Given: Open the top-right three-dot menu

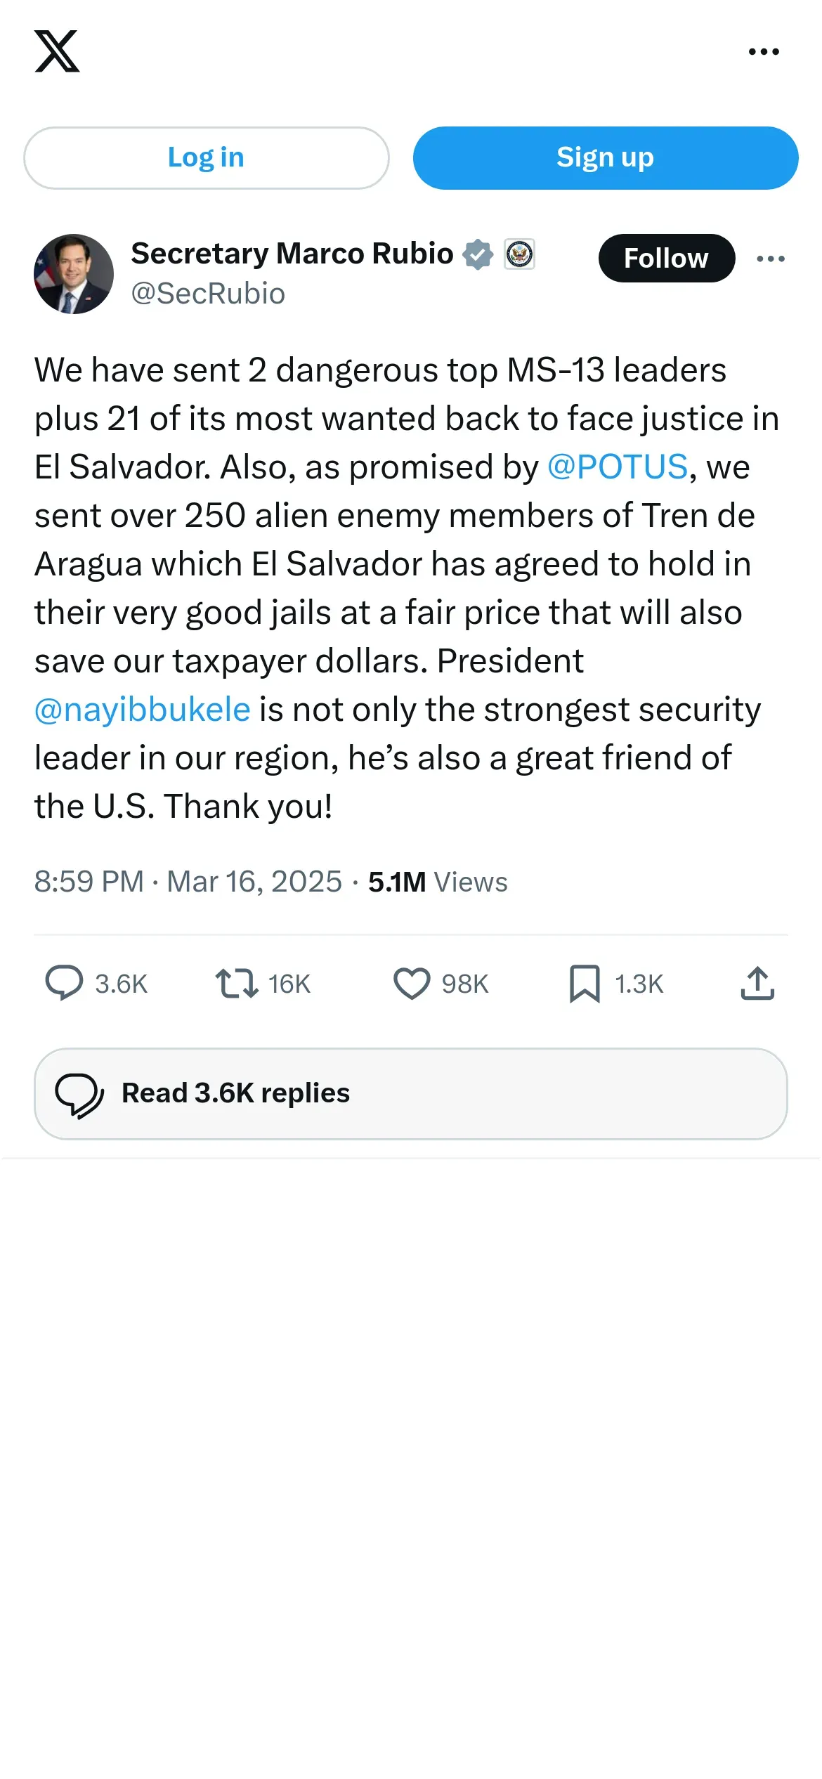Looking at the screenshot, I should pos(764,51).
